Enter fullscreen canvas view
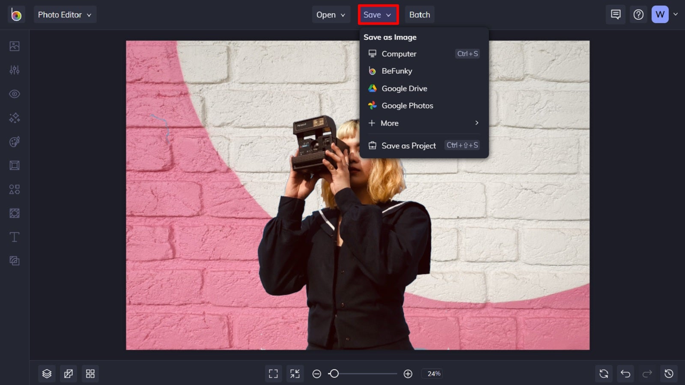685x385 pixels. tap(274, 373)
